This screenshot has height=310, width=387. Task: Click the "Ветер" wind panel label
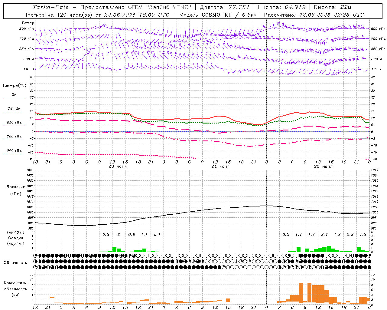[x=28, y=23]
